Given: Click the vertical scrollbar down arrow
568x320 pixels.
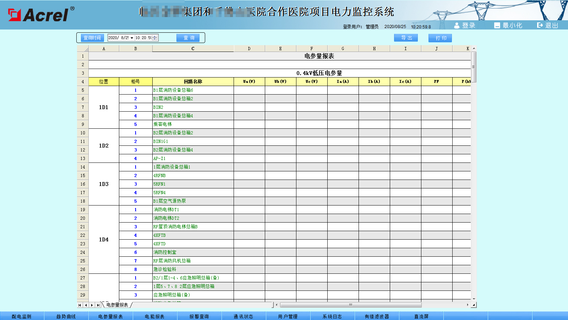Looking at the screenshot, I should (474, 299).
